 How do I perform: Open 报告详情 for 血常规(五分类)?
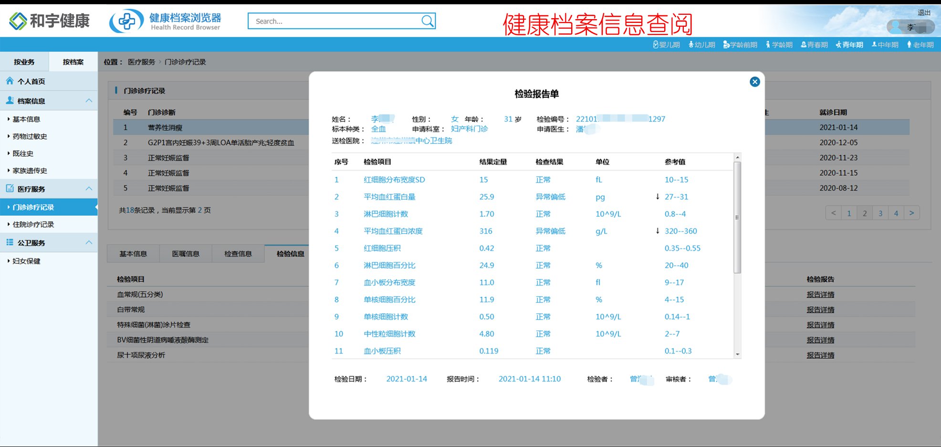pos(821,294)
